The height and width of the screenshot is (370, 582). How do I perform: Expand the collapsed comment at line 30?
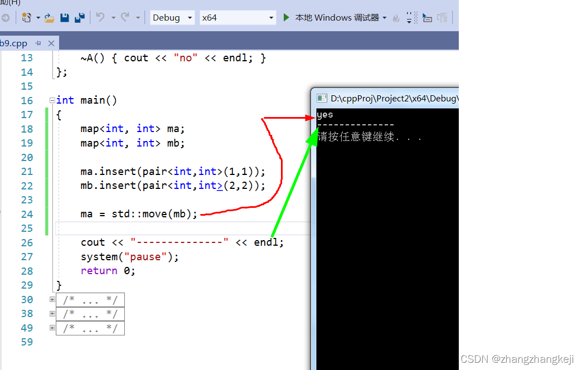52,299
